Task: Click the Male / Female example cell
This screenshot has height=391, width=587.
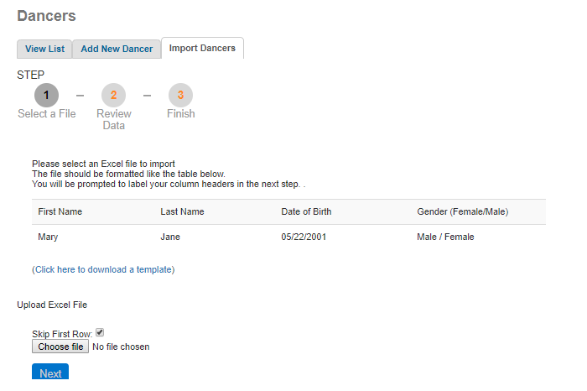Action: pos(445,237)
